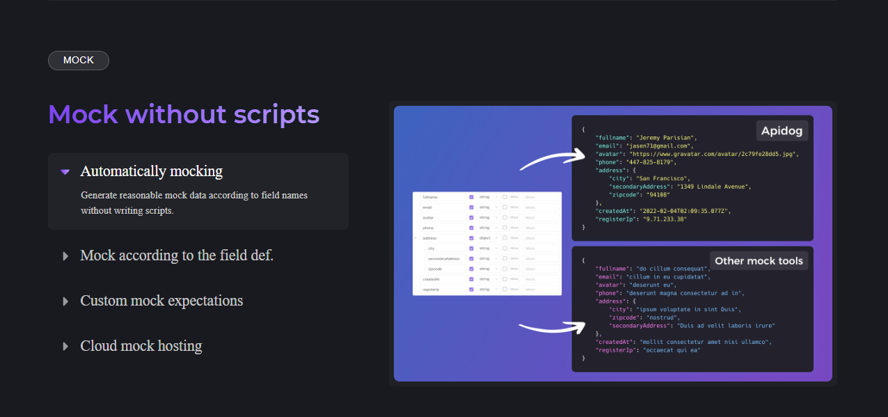The width and height of the screenshot is (888, 417).
Task: Click the 'Generate reasonable mock data' description text
Action: tap(194, 203)
